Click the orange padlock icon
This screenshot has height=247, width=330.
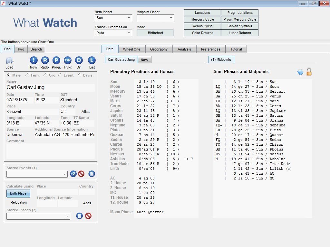(309, 72)
